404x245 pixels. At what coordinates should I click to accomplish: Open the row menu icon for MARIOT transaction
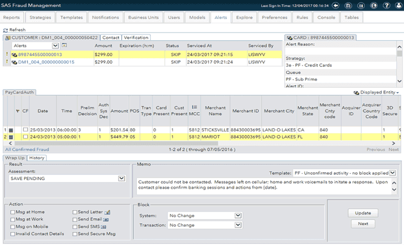(11, 137)
